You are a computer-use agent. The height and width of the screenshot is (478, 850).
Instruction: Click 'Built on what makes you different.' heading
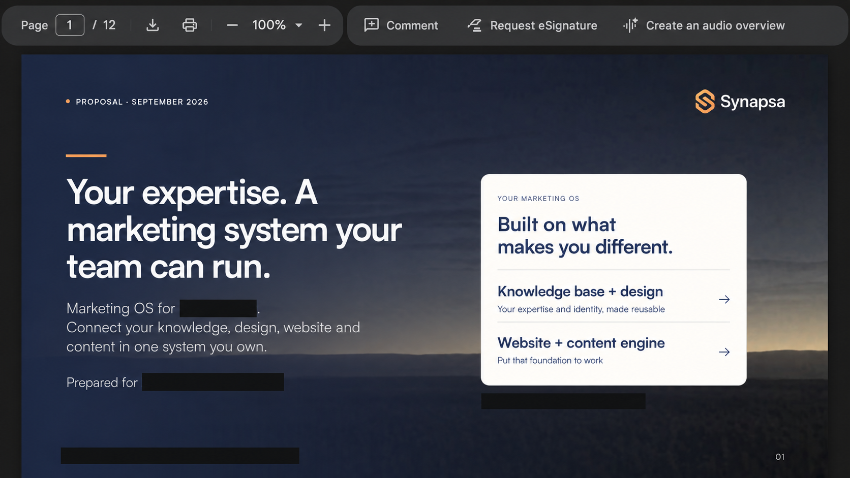(x=585, y=236)
